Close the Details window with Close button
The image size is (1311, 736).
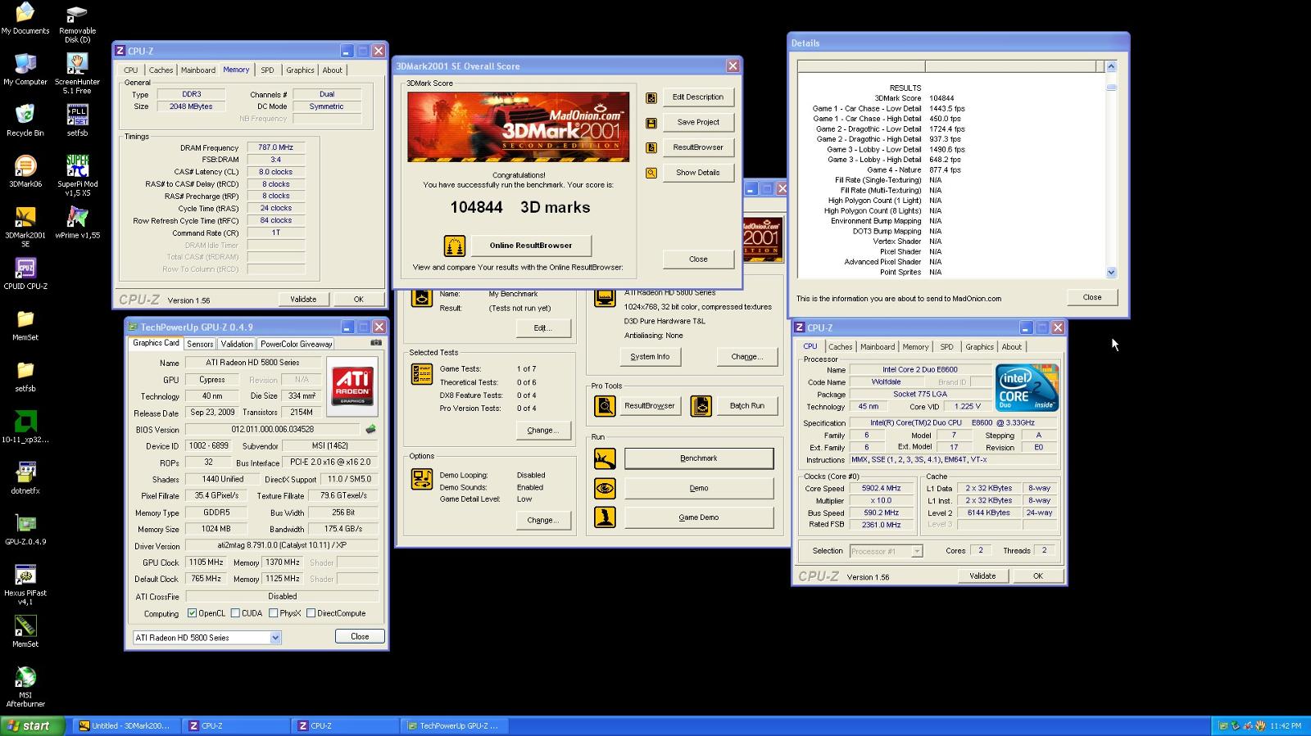1092,297
